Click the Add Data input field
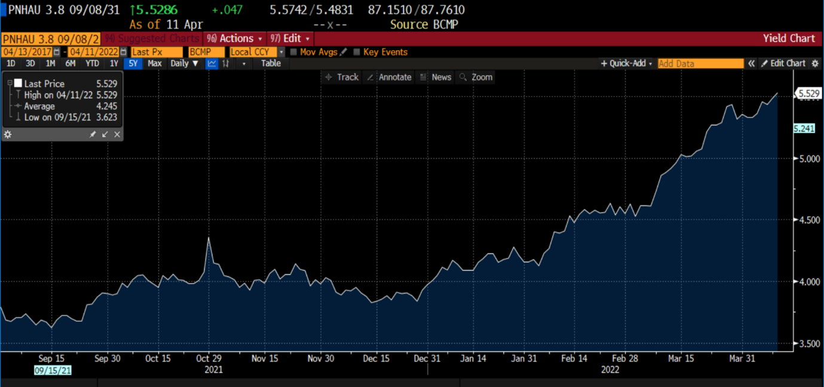824x387 pixels. click(700, 63)
